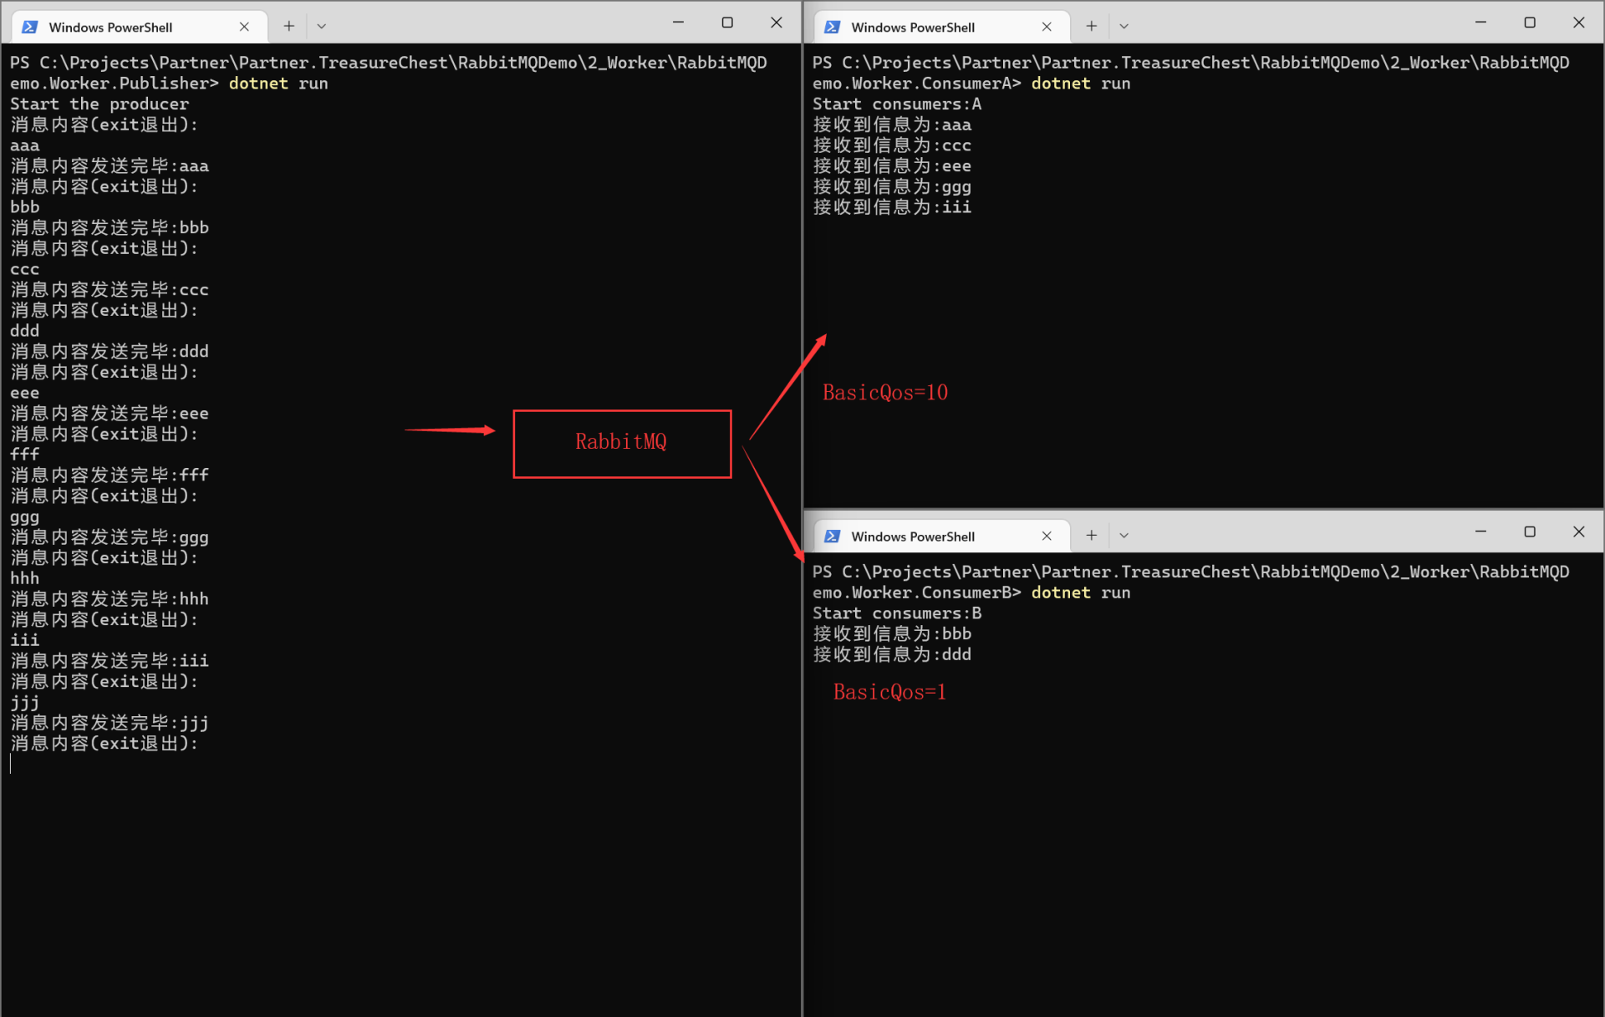
Task: Maximize the Publisher terminal window
Action: point(727,23)
